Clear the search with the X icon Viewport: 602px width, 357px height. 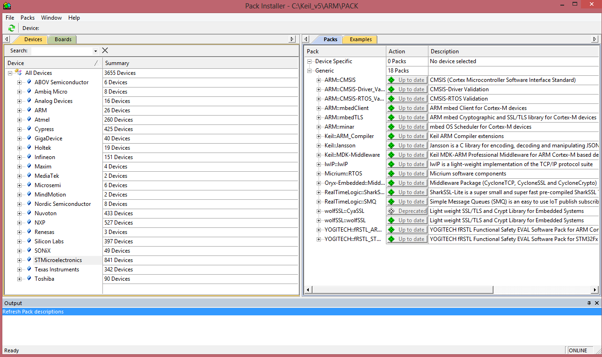pyautogui.click(x=105, y=51)
